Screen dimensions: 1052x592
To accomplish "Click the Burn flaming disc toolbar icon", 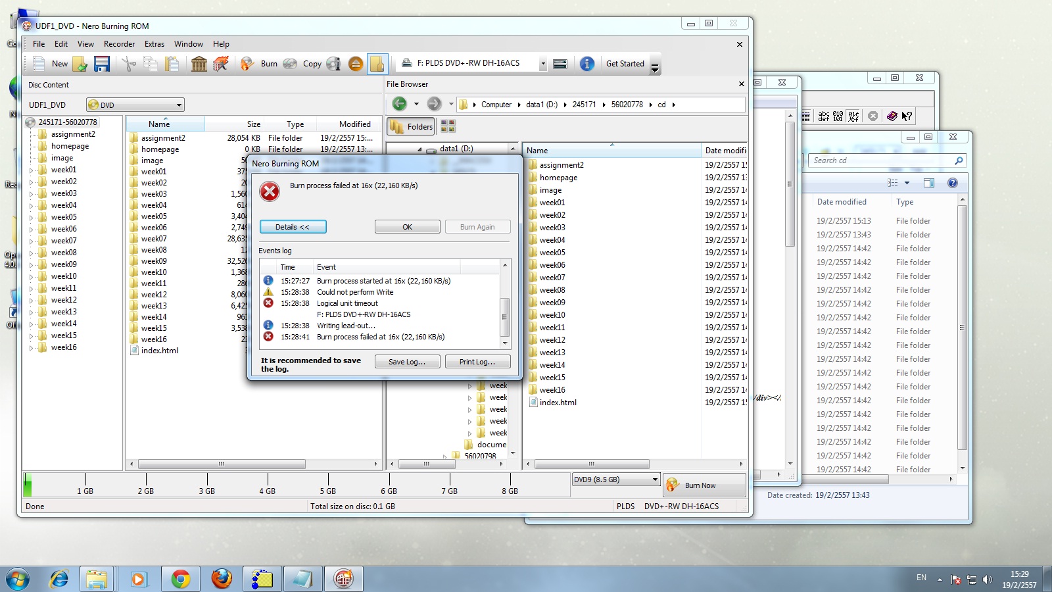I will (247, 64).
